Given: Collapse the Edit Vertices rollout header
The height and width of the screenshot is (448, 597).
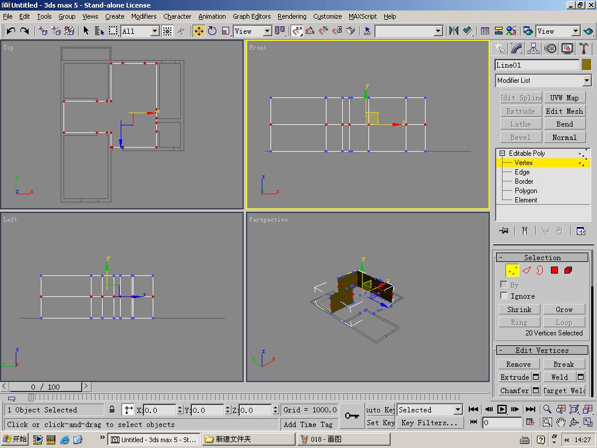Looking at the screenshot, I should (542, 350).
